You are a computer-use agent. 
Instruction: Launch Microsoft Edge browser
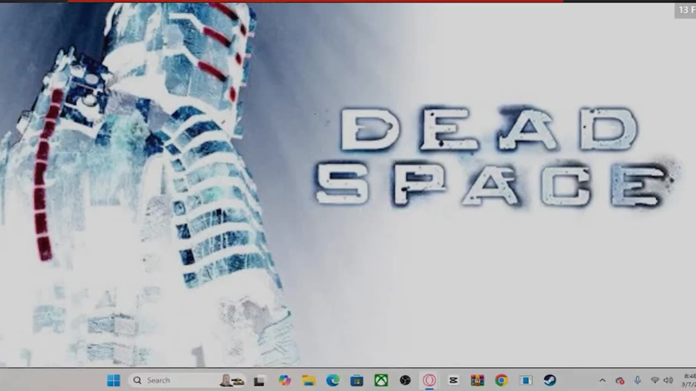[333, 381]
